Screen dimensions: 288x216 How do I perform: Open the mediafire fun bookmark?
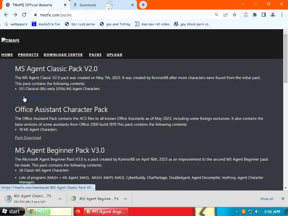pyautogui.click(x=46, y=24)
